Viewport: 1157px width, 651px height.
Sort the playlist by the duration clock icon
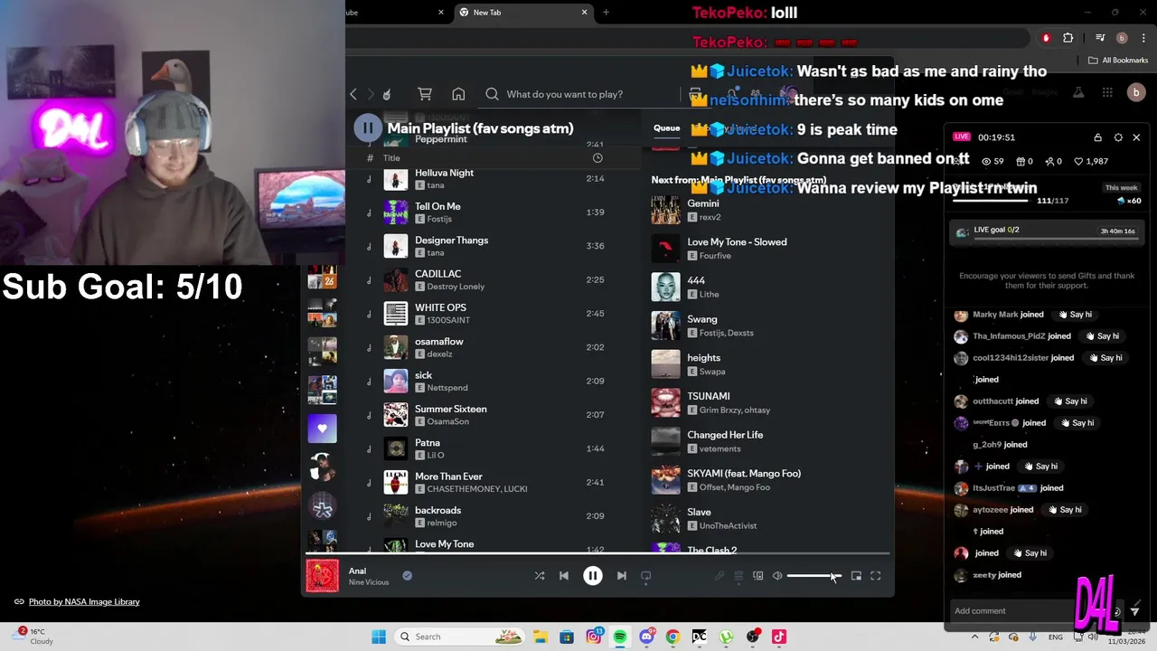[597, 158]
